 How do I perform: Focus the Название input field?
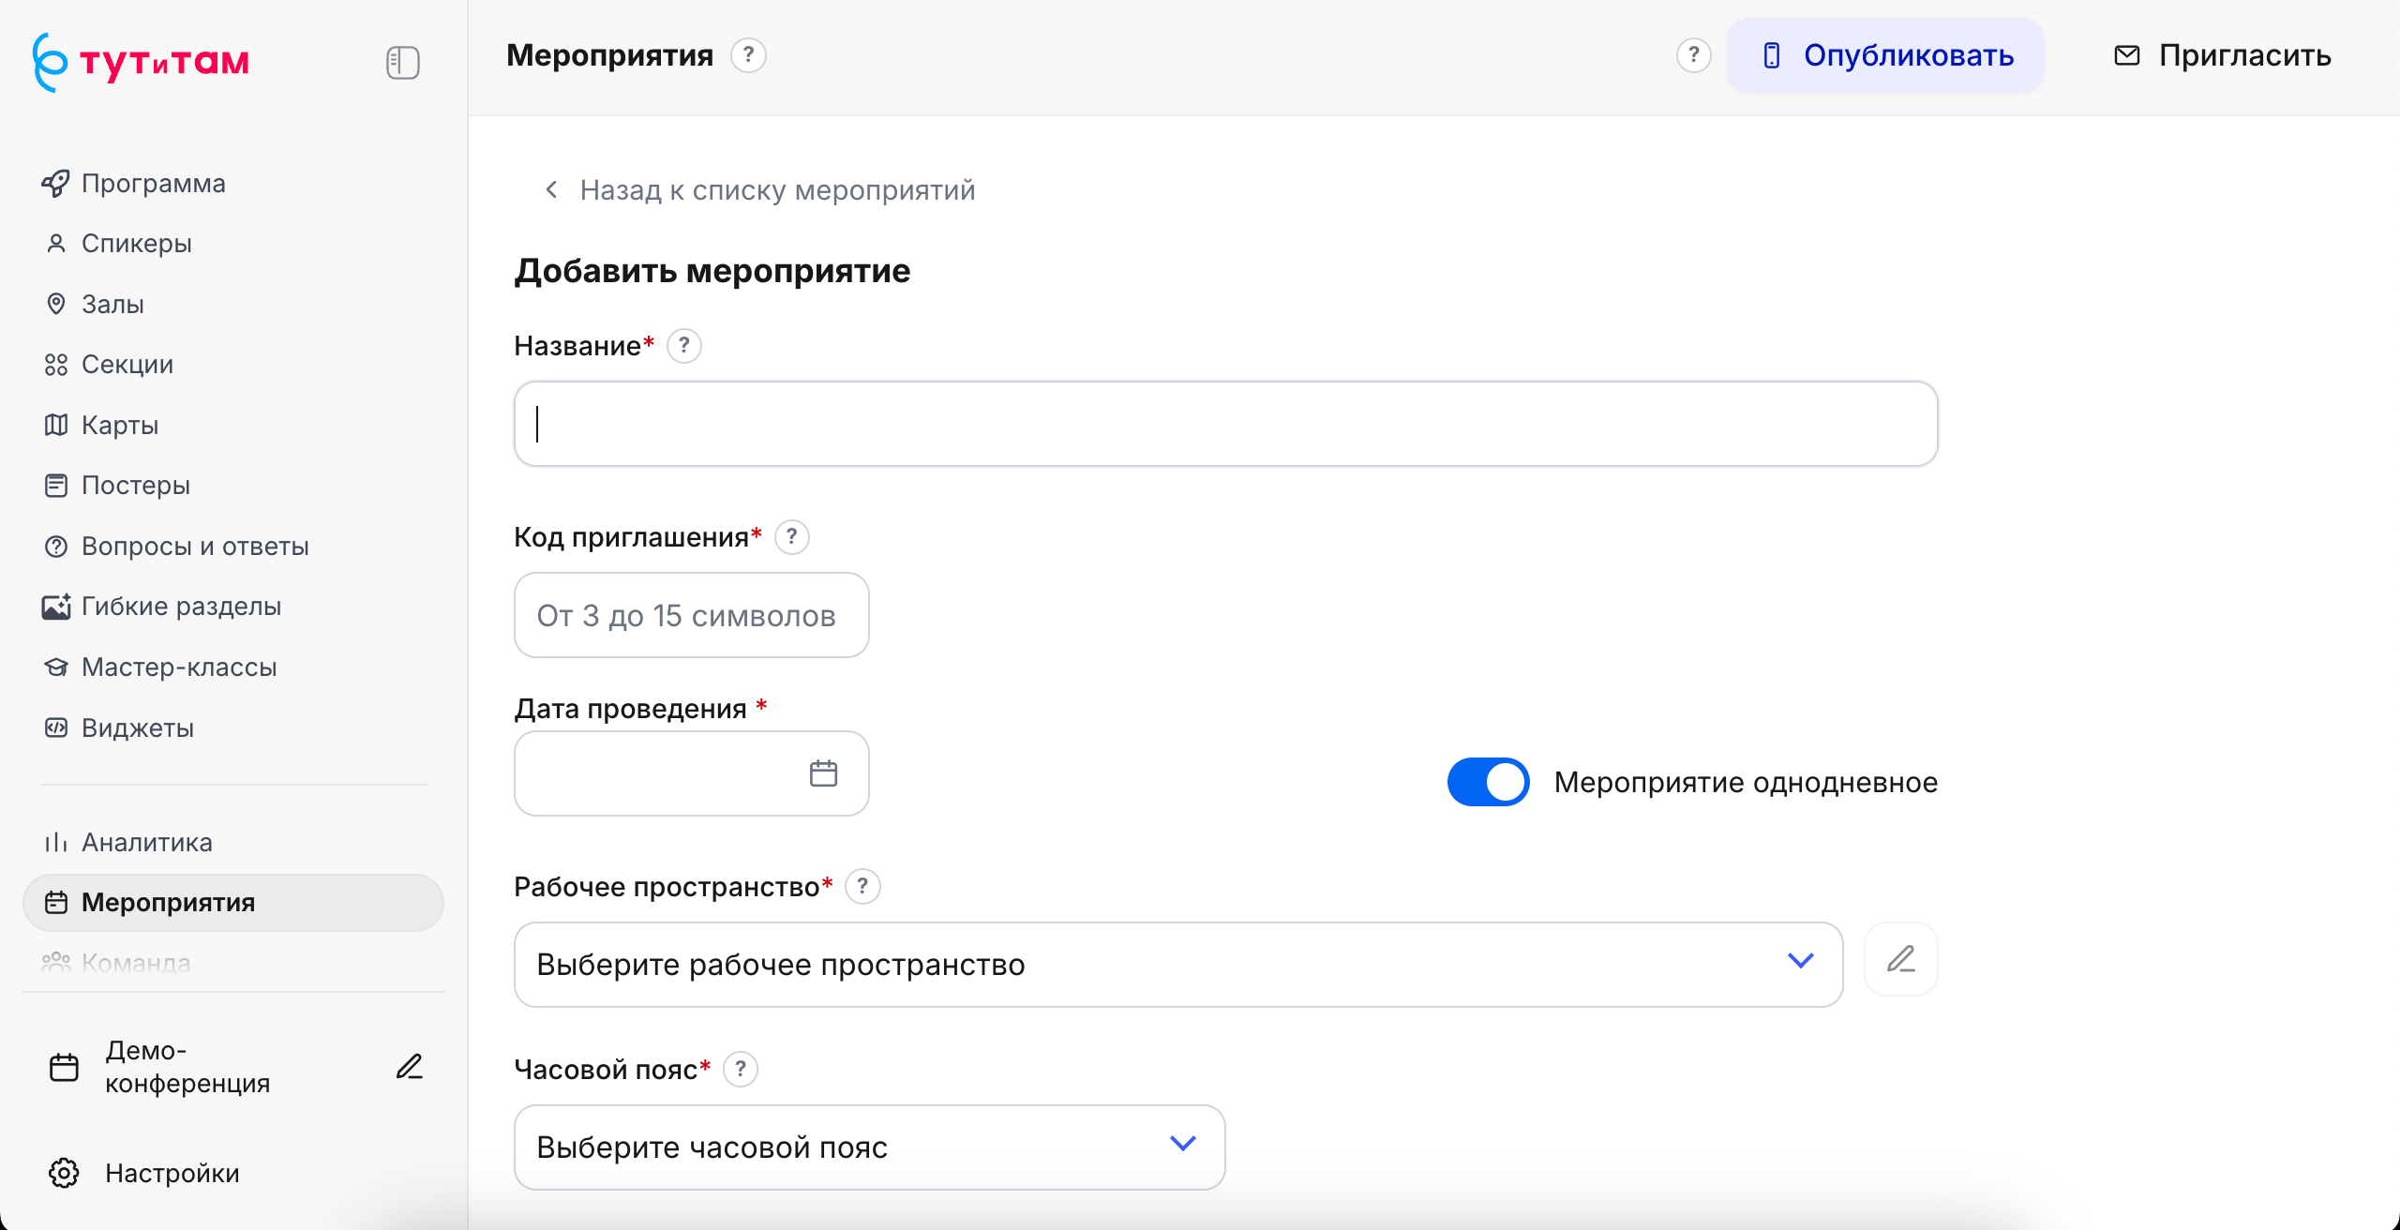coord(1225,424)
